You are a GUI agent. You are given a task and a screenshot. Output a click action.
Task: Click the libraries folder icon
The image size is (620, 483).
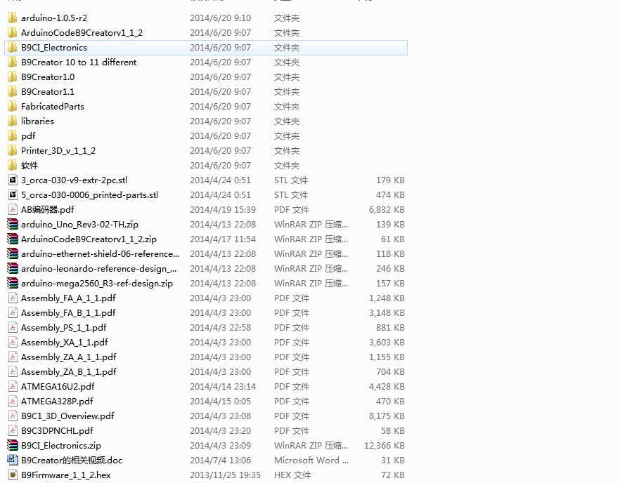(x=12, y=121)
